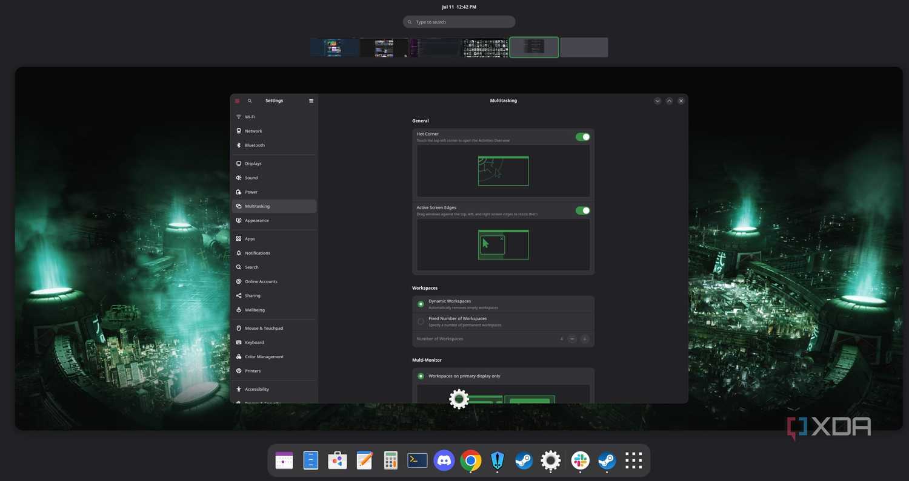This screenshot has width=909, height=481.
Task: Go to Displays in the sidebar
Action: coord(274,164)
